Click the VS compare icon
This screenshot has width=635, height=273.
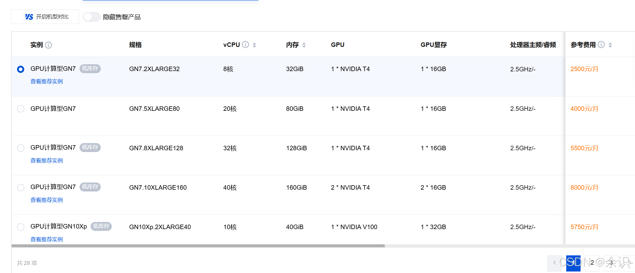pyautogui.click(x=29, y=17)
